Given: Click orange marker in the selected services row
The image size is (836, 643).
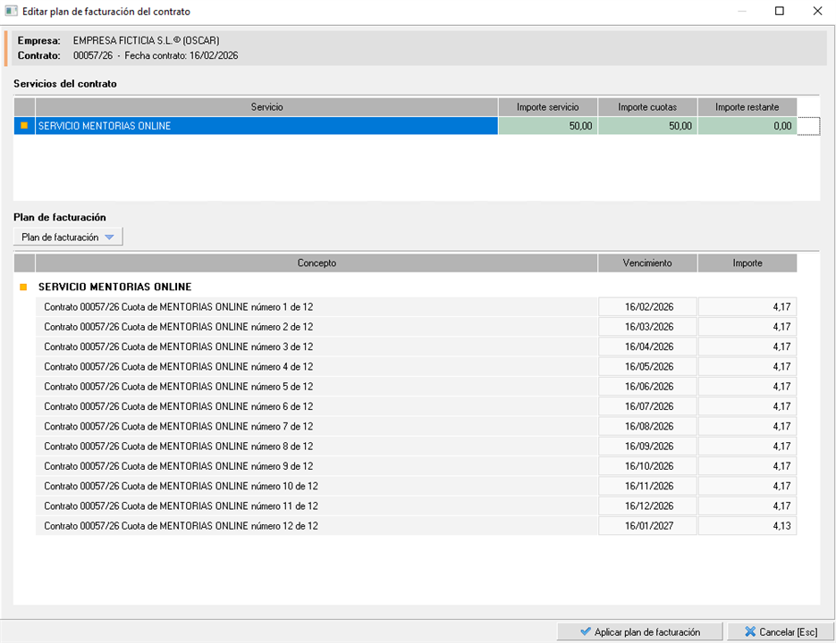Looking at the screenshot, I should coord(24,126).
